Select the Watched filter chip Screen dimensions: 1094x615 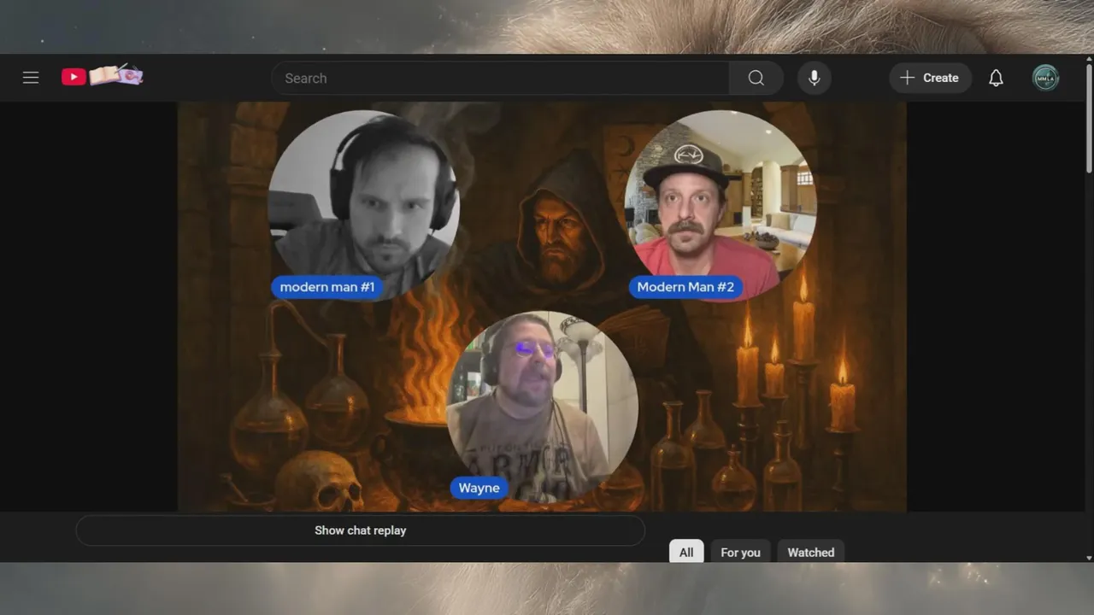pos(811,552)
